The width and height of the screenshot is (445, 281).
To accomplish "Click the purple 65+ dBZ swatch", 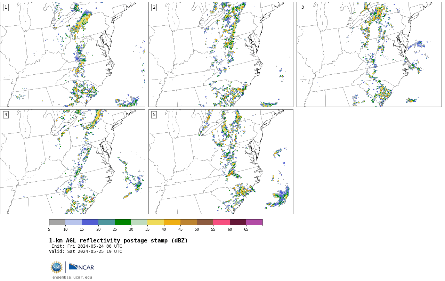I will 254,222.
